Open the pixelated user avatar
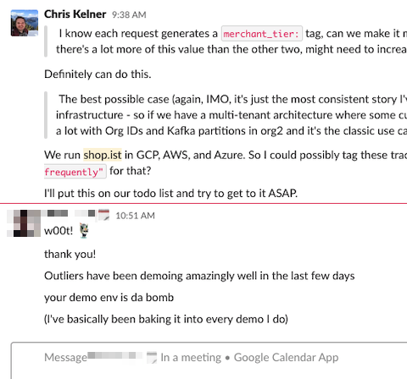 [24, 222]
